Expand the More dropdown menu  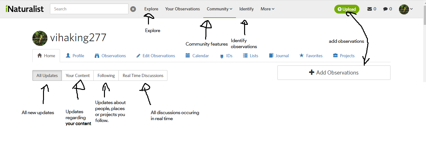pos(268,9)
